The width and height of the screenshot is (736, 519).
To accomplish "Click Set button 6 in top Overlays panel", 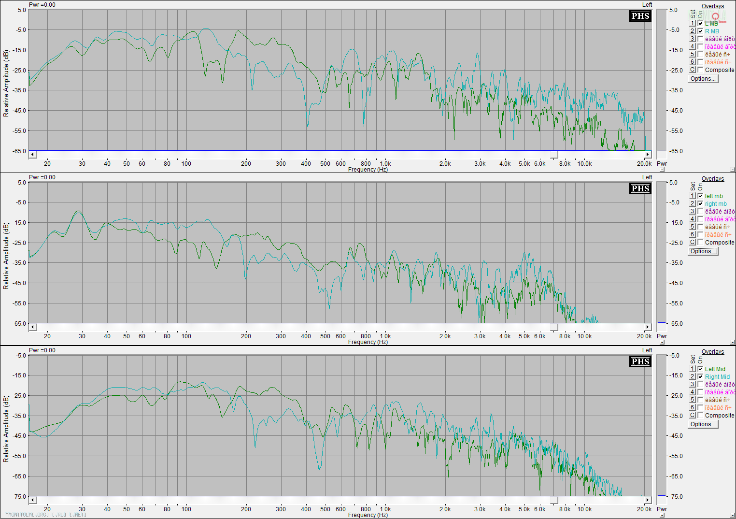I will [693, 62].
